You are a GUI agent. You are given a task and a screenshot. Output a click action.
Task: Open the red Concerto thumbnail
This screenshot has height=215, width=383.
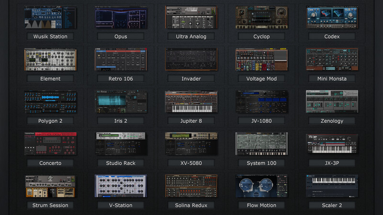tap(50, 144)
